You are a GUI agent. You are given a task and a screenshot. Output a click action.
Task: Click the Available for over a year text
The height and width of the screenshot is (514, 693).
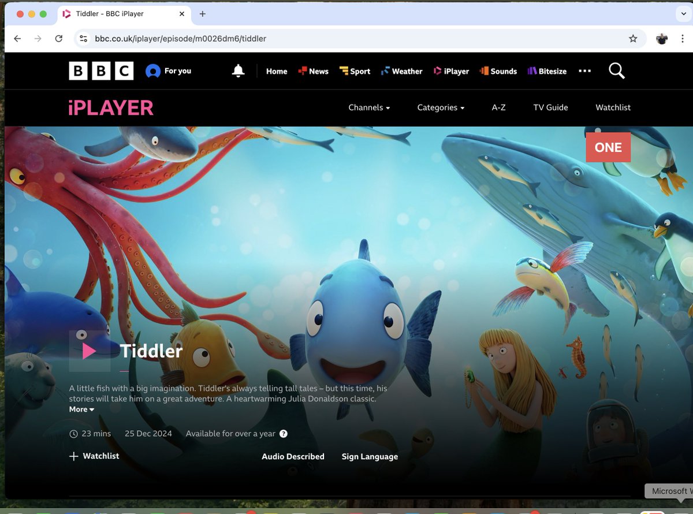point(230,434)
